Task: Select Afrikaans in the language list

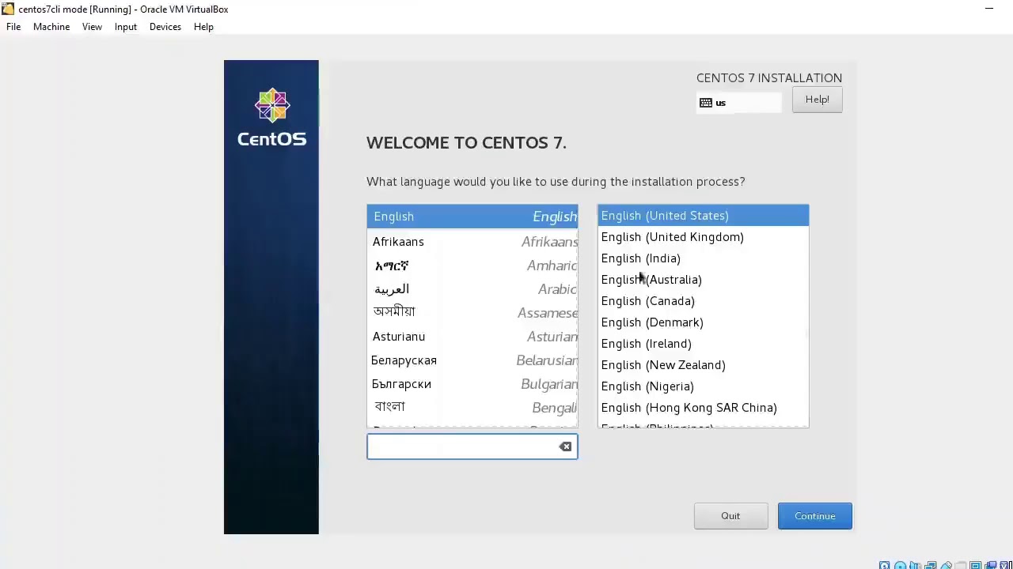Action: (472, 242)
